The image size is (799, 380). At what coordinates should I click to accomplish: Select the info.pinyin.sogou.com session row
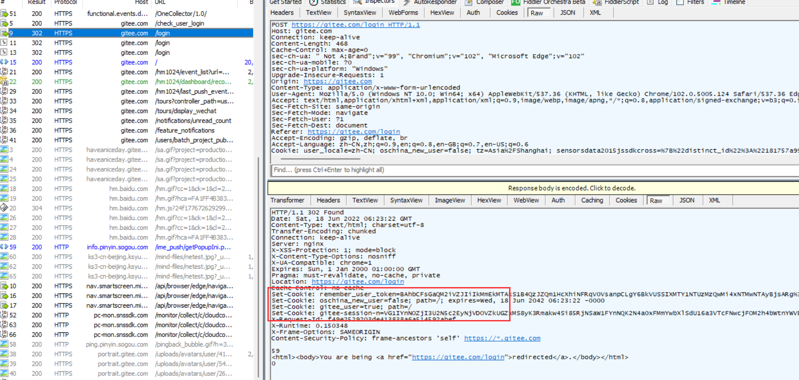pyautogui.click(x=127, y=247)
